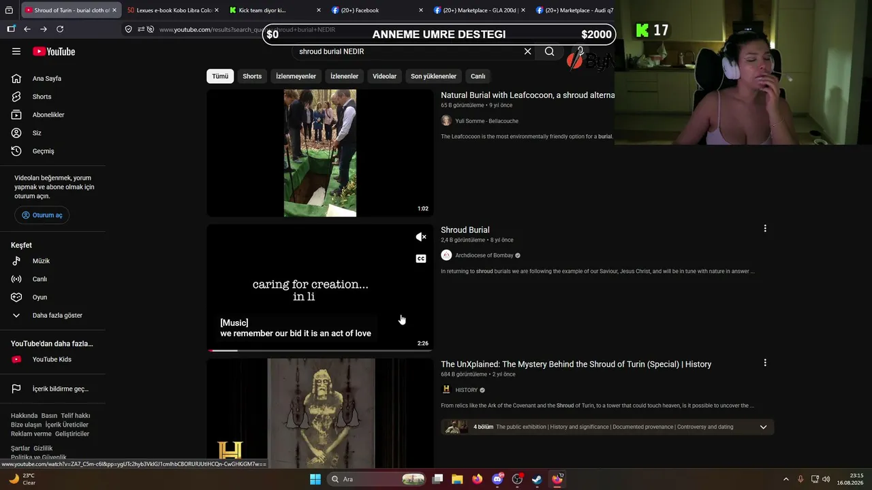The height and width of the screenshot is (490, 872).
Task: Open File Explorer from the taskbar
Action: (x=458, y=479)
